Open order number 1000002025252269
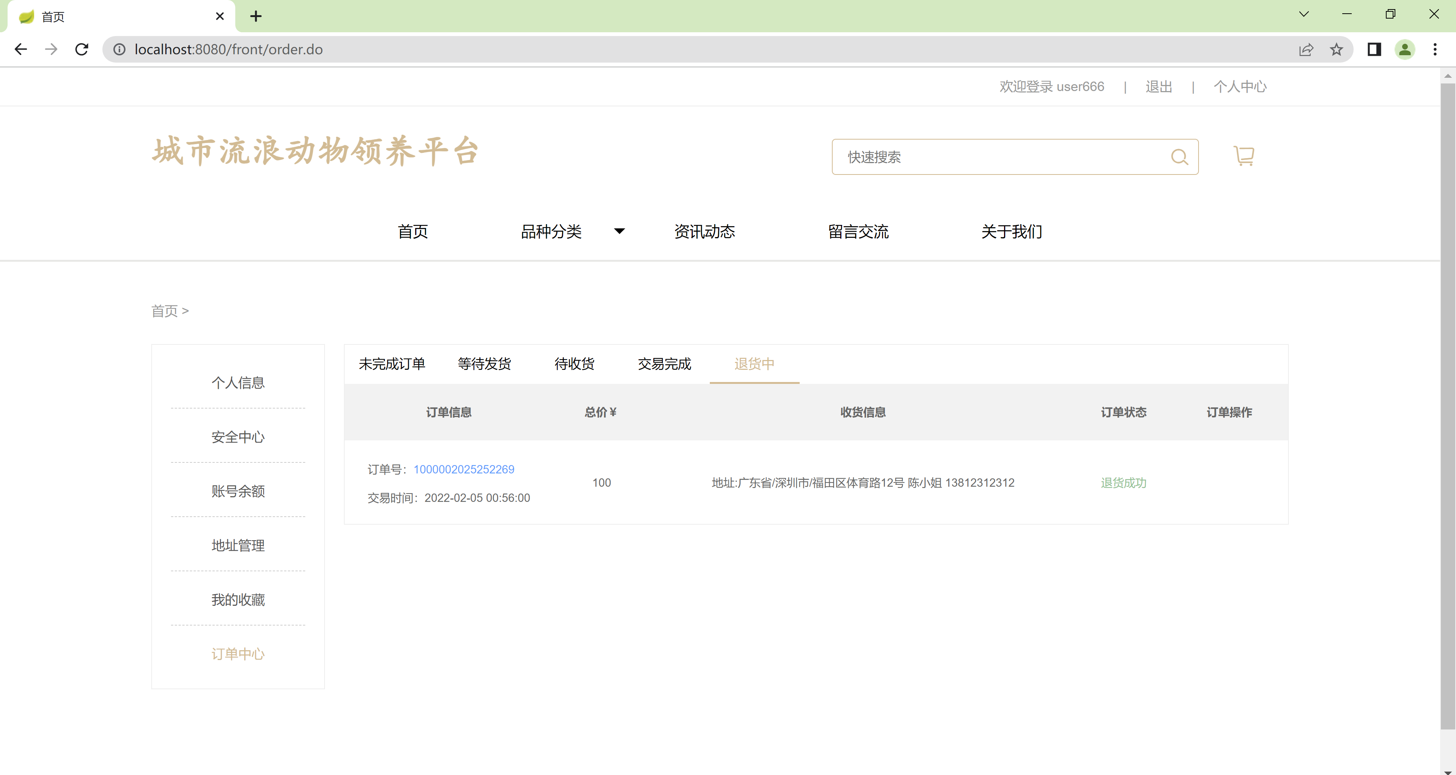1456x775 pixels. (463, 469)
